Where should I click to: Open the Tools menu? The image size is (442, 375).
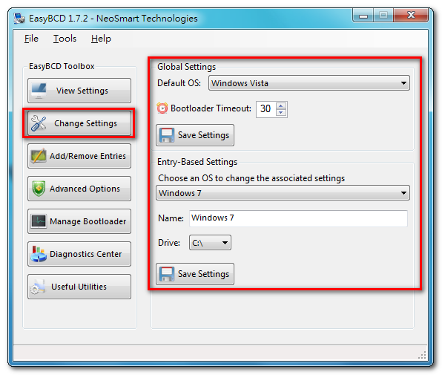click(x=65, y=39)
